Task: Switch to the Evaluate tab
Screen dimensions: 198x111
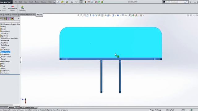Action: coord(15,15)
